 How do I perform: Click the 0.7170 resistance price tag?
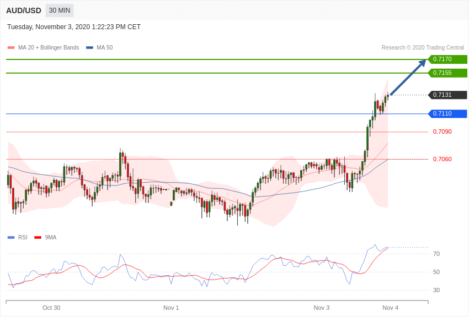click(x=447, y=59)
